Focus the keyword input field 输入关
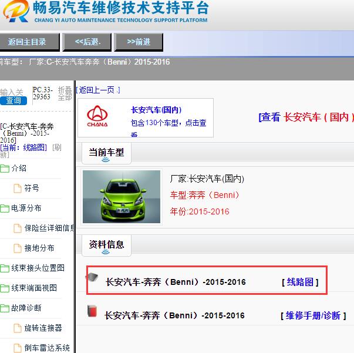Viewport: 354px width, 353px height. click(12, 92)
